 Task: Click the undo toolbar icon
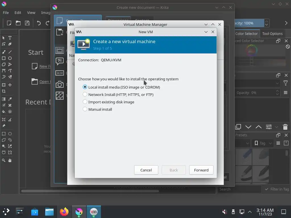tap(39, 23)
